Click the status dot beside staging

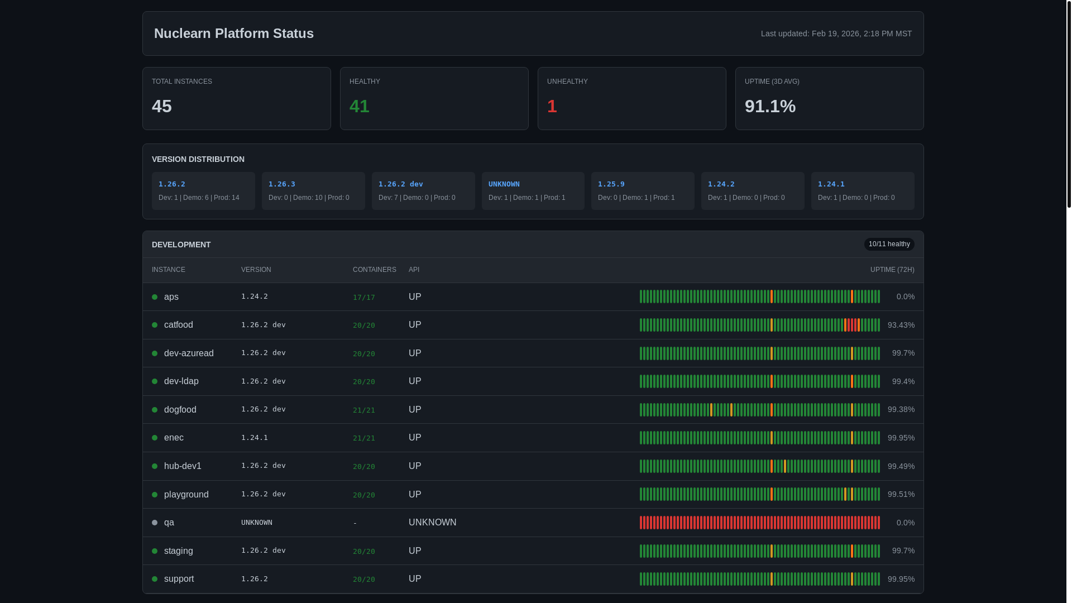(x=155, y=551)
